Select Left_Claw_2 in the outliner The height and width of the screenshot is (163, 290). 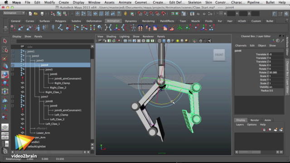(57, 120)
